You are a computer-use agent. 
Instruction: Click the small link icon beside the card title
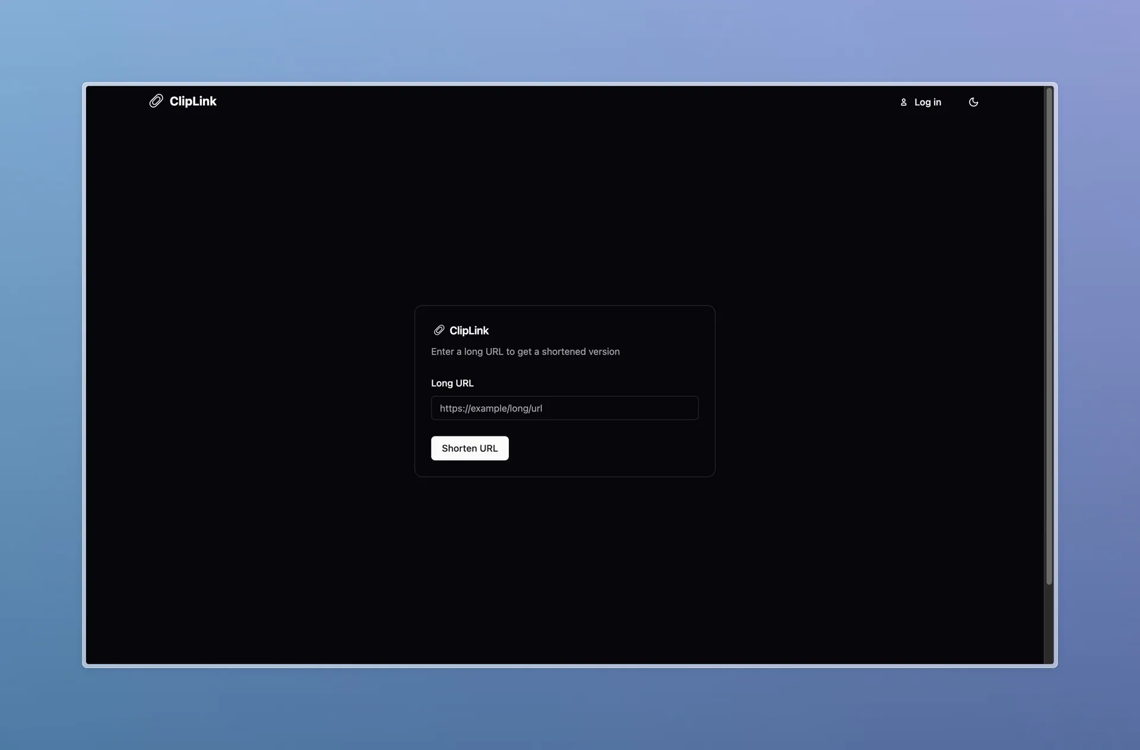439,330
